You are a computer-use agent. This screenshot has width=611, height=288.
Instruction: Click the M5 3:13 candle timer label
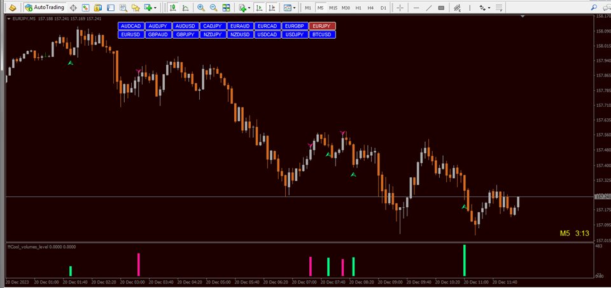[574, 233]
